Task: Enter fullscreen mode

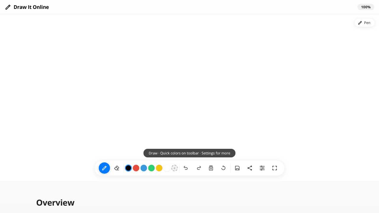Action: click(x=274, y=168)
